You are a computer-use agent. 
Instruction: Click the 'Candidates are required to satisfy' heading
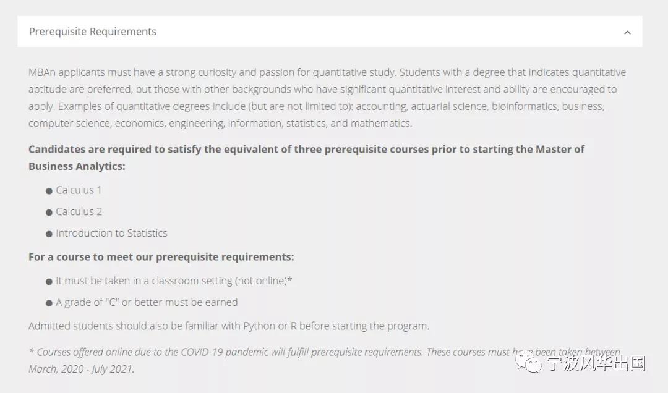click(x=306, y=158)
